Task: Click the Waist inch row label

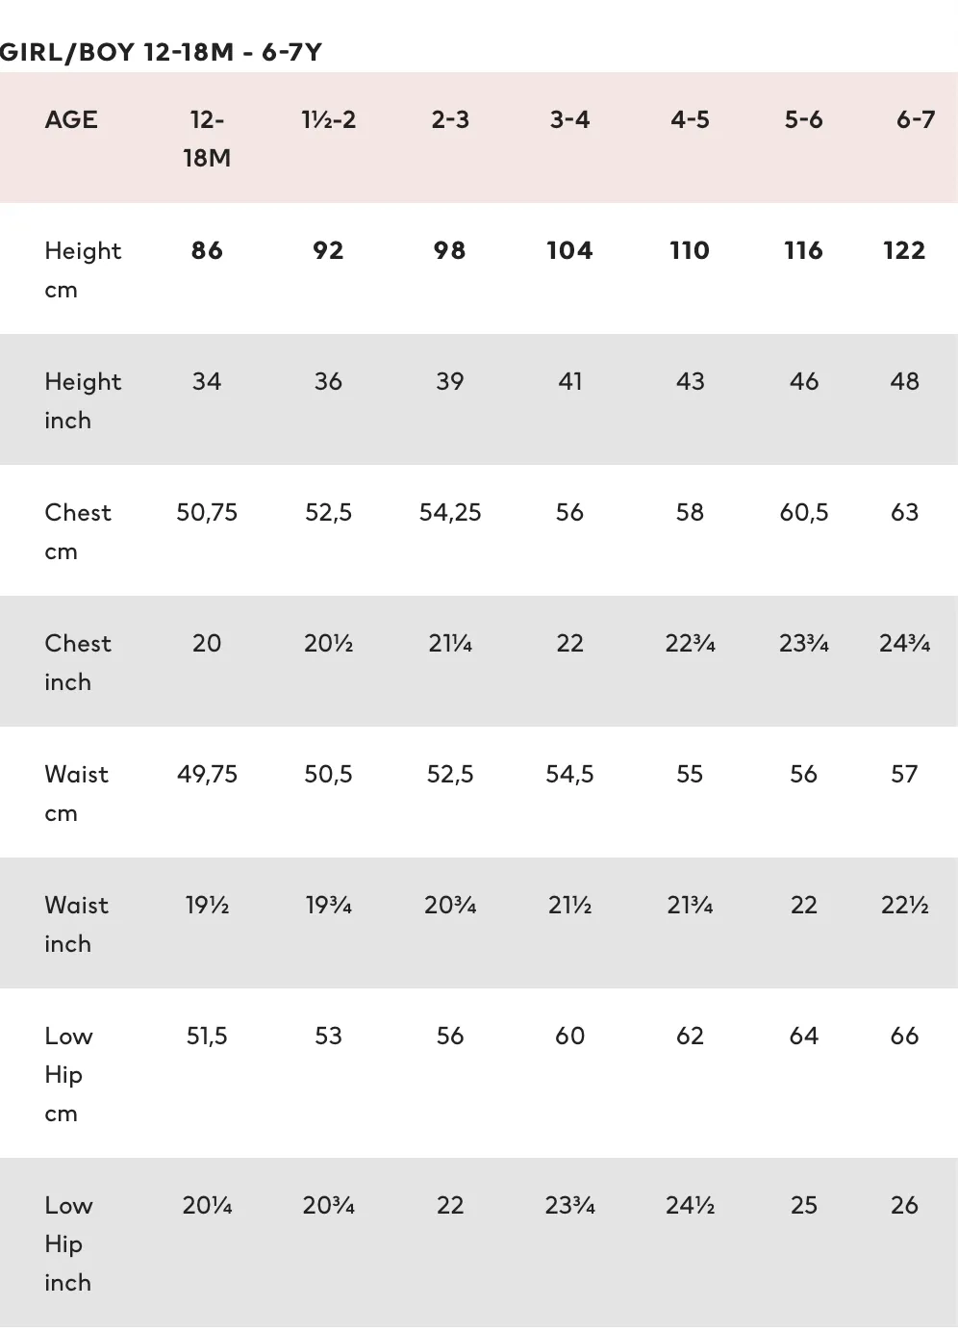Action: coord(76,925)
